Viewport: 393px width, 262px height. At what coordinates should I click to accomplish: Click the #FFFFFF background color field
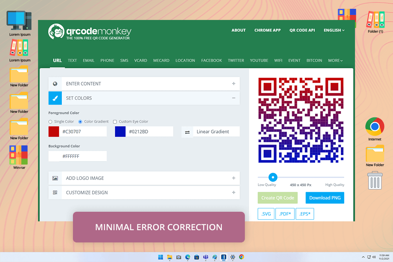tap(78, 156)
